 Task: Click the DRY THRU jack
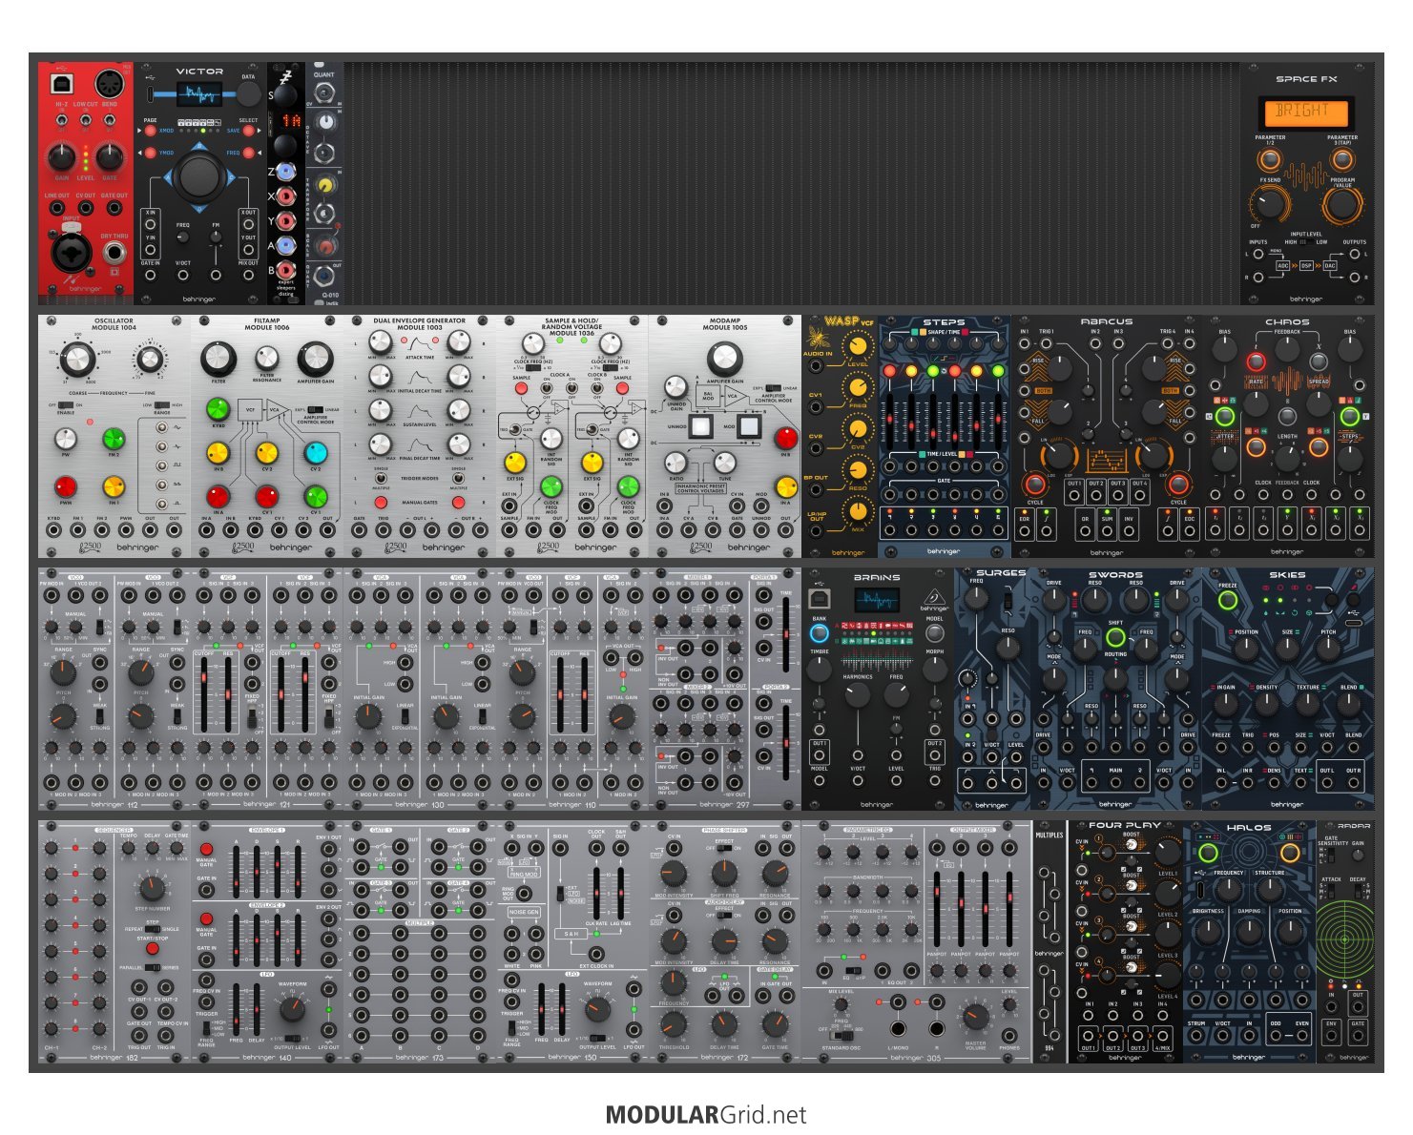coord(114,253)
